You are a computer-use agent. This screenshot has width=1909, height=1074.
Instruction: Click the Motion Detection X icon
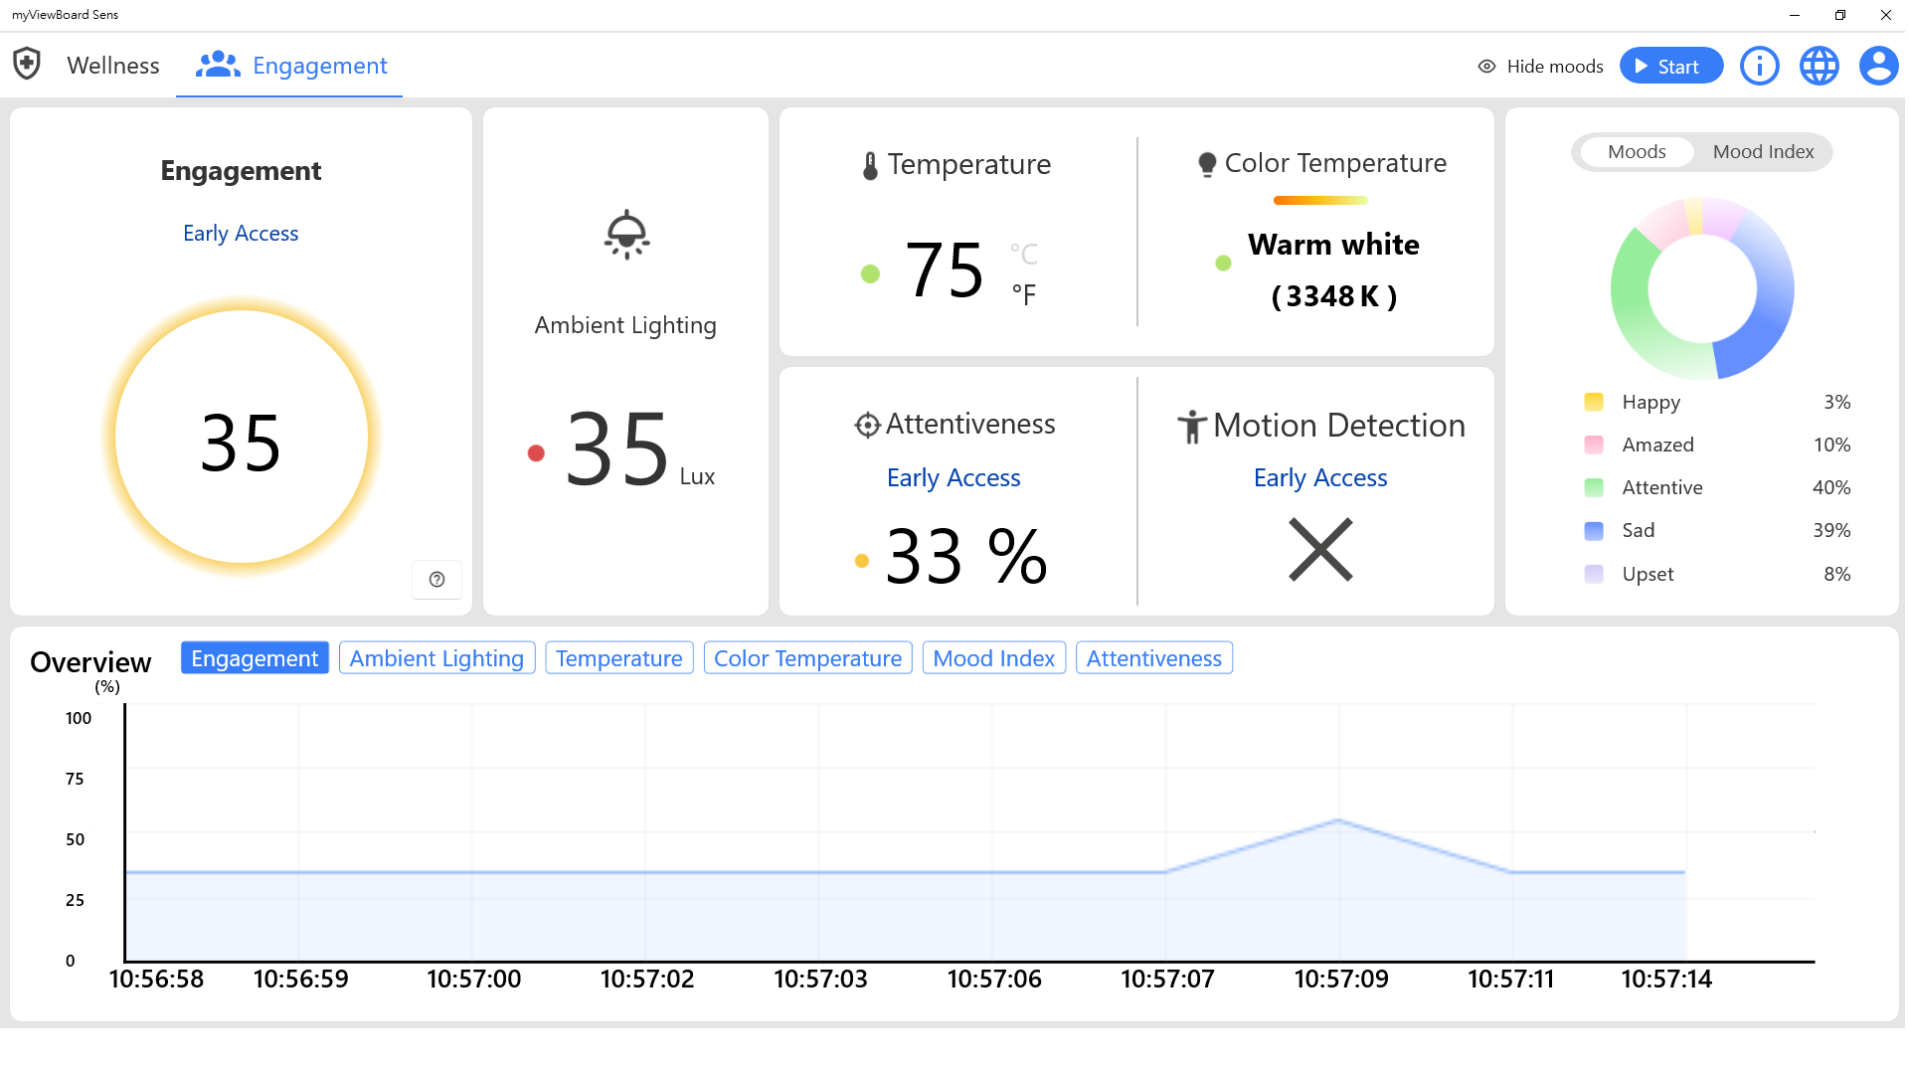pos(1320,549)
